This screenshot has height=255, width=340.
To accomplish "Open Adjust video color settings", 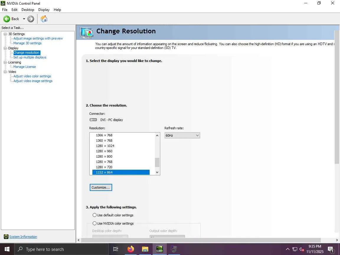I will pos(32,76).
